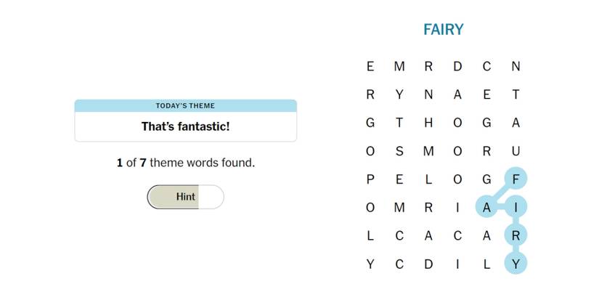The height and width of the screenshot is (300, 599).
Task: Click the E in the top-left corner
Action: click(370, 67)
